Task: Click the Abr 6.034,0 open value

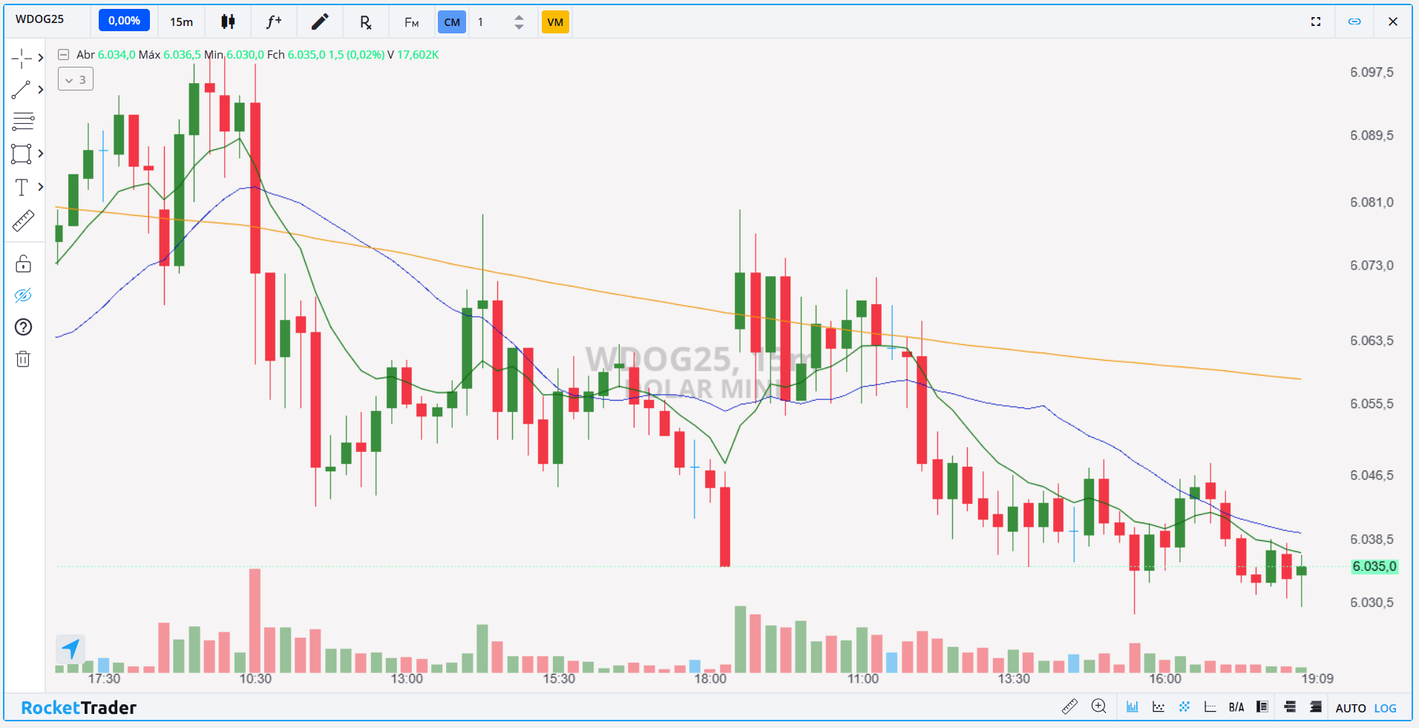Action: pyautogui.click(x=106, y=55)
